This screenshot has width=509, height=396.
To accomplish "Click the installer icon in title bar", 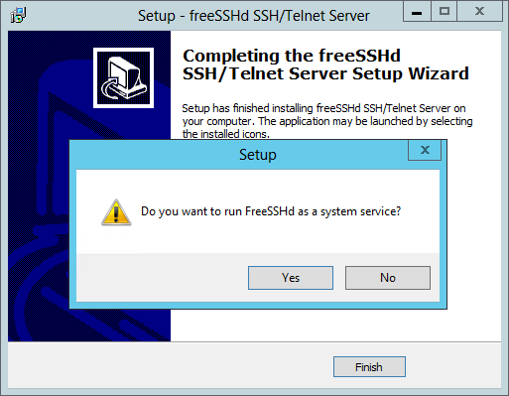I will click(x=18, y=15).
